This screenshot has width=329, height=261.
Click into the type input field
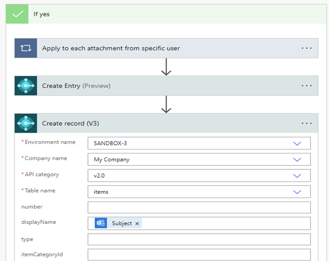click(199, 240)
